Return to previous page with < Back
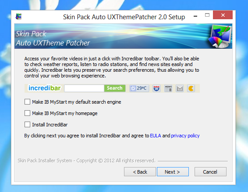Viewport: 248px width, 192px height. (x=140, y=171)
